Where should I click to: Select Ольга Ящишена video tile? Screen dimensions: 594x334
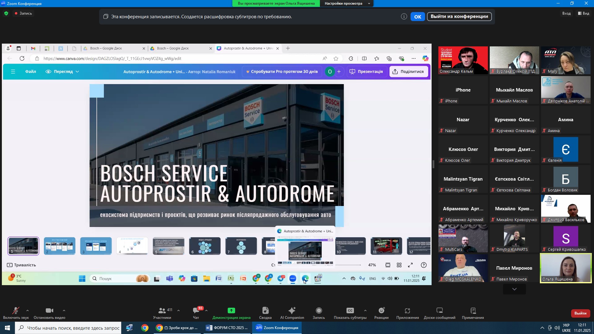(x=566, y=268)
